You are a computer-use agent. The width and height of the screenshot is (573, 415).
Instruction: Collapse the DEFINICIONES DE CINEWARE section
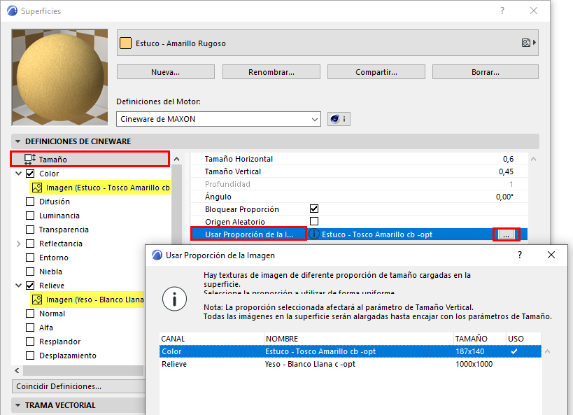pos(18,141)
